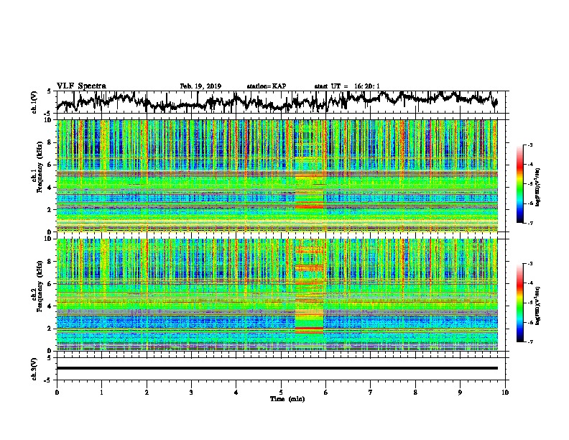Click the ch.2 color scale bar
This screenshot has width=569, height=440.
(519, 303)
